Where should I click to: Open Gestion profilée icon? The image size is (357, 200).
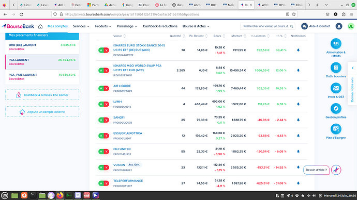tap(336, 108)
